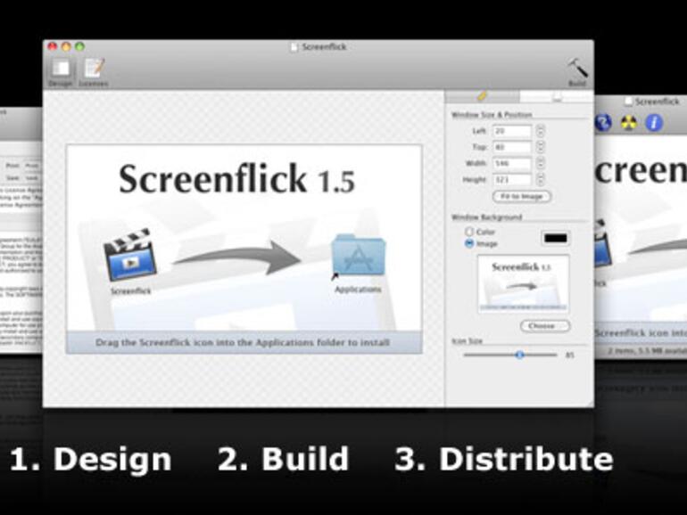687x515 pixels.
Task: Click the Screenflick title of right window
Action: click(x=658, y=102)
